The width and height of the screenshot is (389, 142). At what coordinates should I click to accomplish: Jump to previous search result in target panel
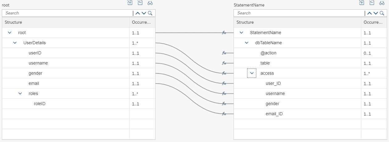pos(369,13)
